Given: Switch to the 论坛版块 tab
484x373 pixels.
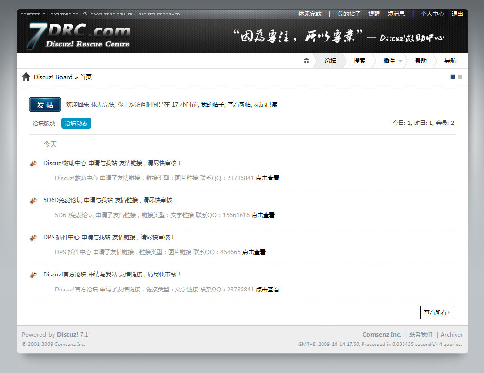Looking at the screenshot, I should click(44, 124).
